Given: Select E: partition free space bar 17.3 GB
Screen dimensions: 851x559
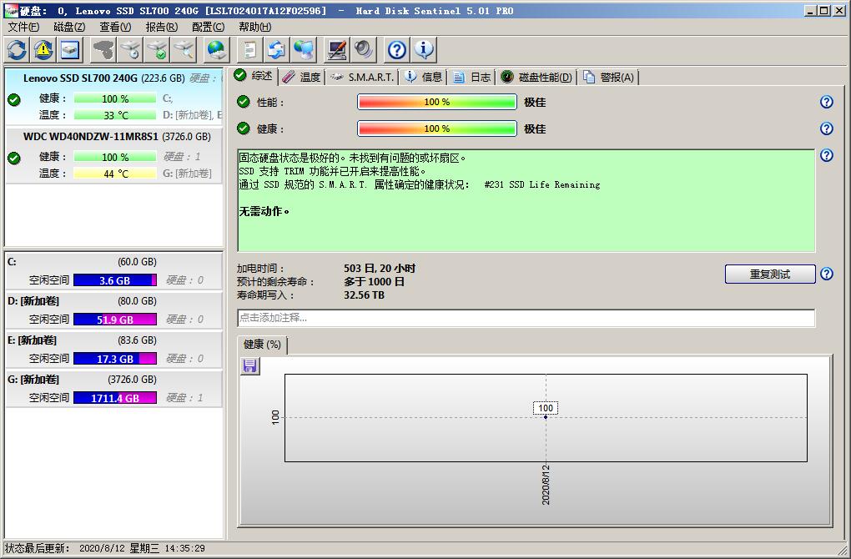Looking at the screenshot, I should point(115,359).
